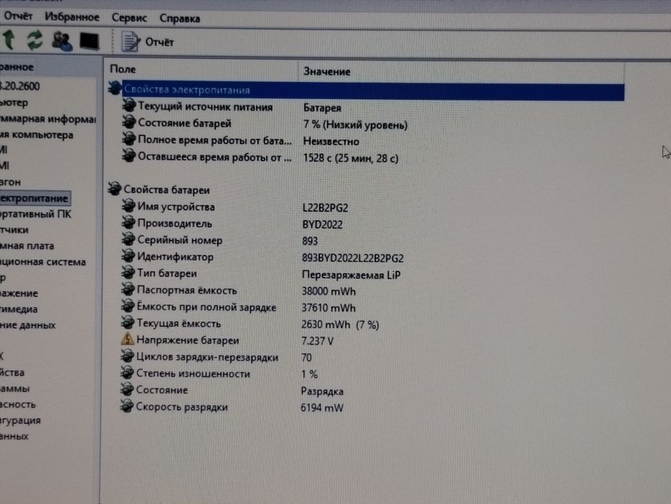Select the Свойства батареи group header
Viewport: 671px width, 504px height.
click(166, 189)
